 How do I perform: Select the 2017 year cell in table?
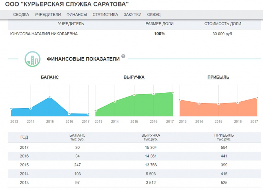pyautogui.click(x=24, y=148)
